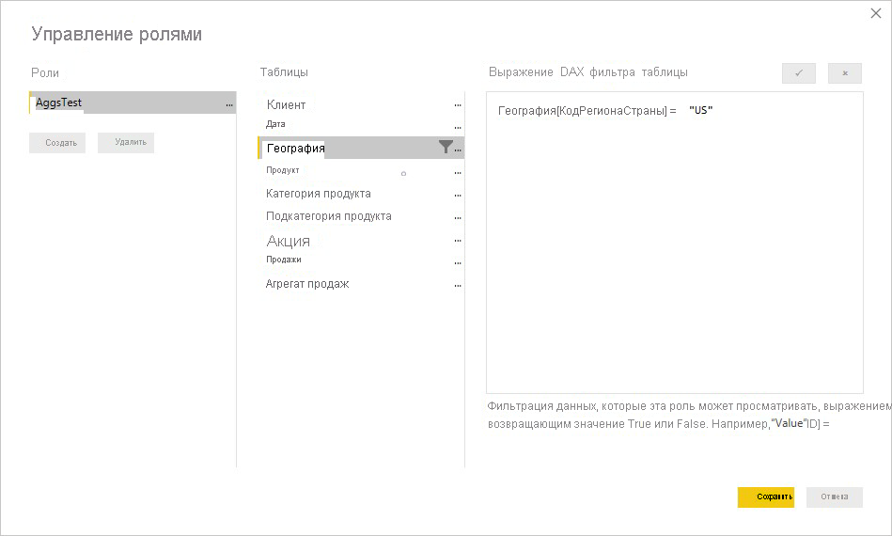
Task: Cancel with the Отмена button
Action: 835,497
